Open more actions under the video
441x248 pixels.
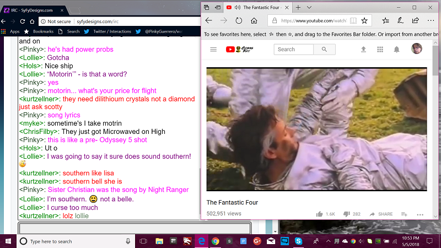click(x=420, y=214)
